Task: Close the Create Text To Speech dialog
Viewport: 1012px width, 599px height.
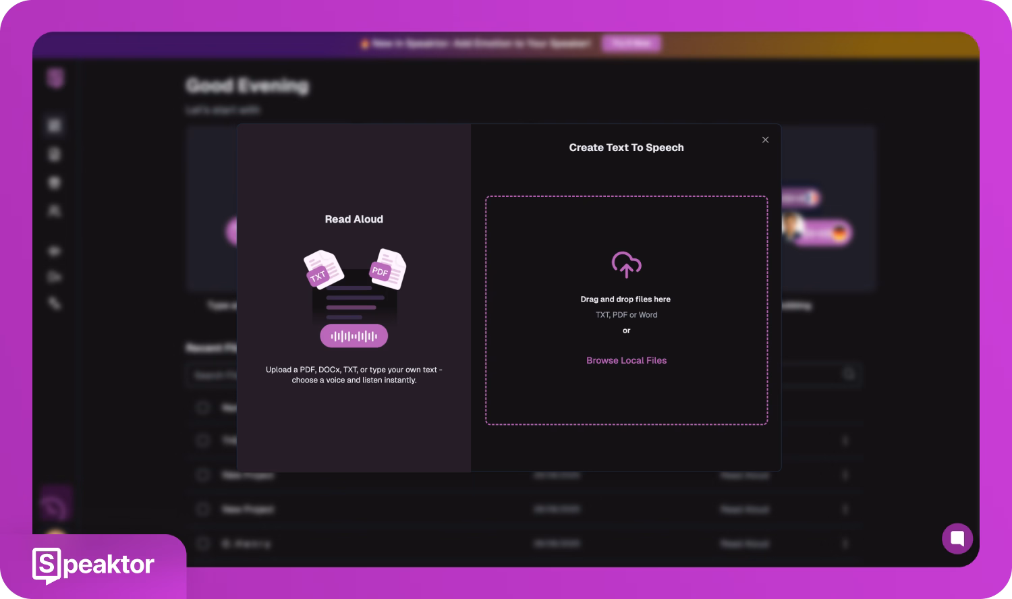Action: (x=765, y=140)
